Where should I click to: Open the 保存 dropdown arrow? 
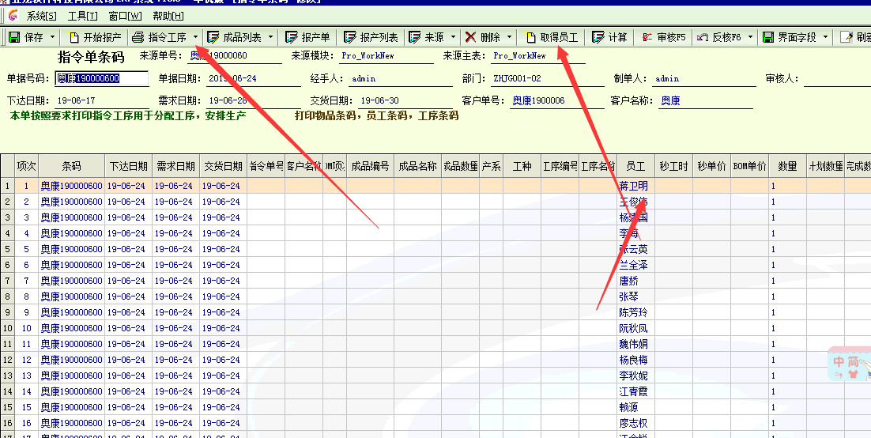point(53,37)
